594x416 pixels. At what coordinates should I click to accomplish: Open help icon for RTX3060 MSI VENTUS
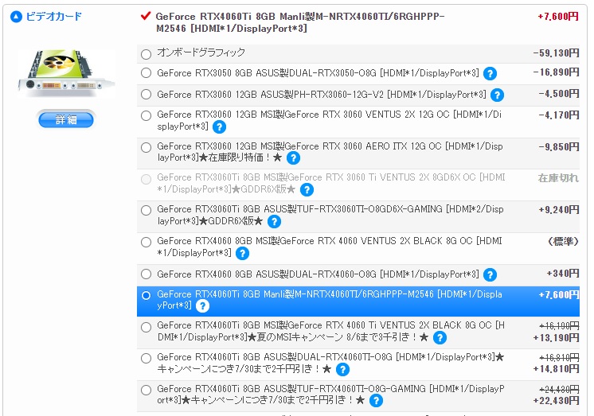click(x=219, y=126)
